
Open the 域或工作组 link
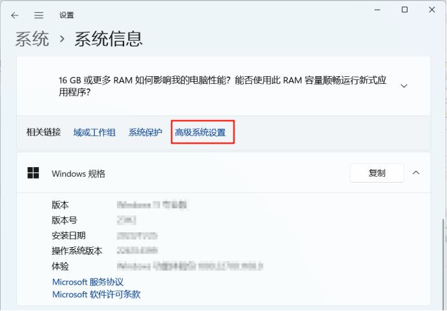tap(94, 132)
